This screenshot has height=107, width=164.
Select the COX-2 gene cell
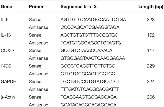[7, 50]
